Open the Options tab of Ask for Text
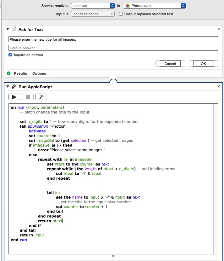Screen dimensions: 224x261 tap(39, 73)
